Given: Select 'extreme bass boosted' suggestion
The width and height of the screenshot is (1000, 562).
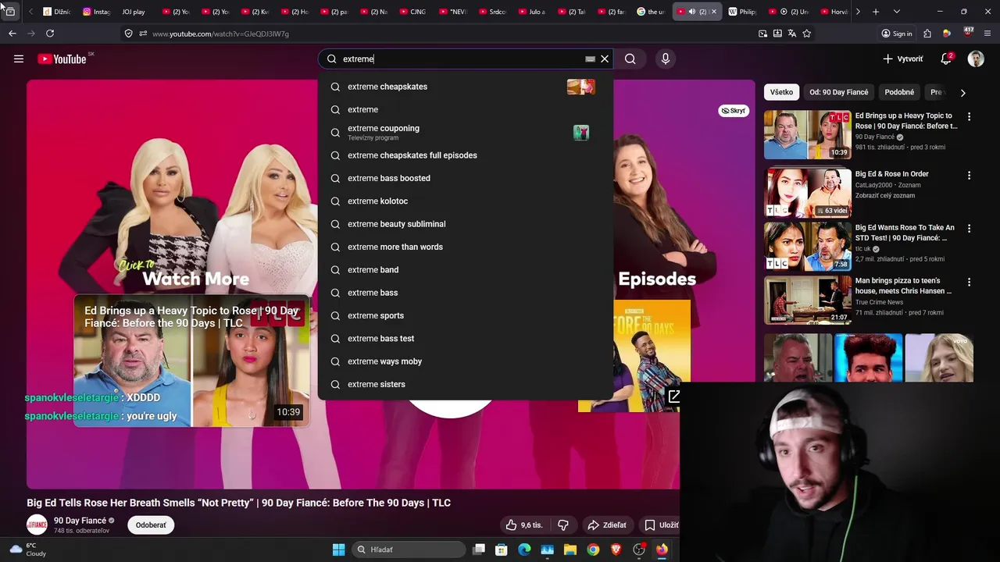Looking at the screenshot, I should coord(466,178).
